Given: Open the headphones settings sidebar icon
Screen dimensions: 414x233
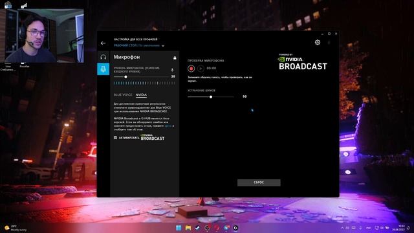Looking at the screenshot, I should [x=103, y=57].
